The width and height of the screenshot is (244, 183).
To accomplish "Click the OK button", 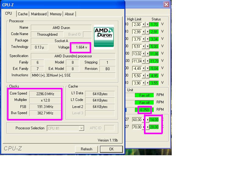I will [x=111, y=149].
